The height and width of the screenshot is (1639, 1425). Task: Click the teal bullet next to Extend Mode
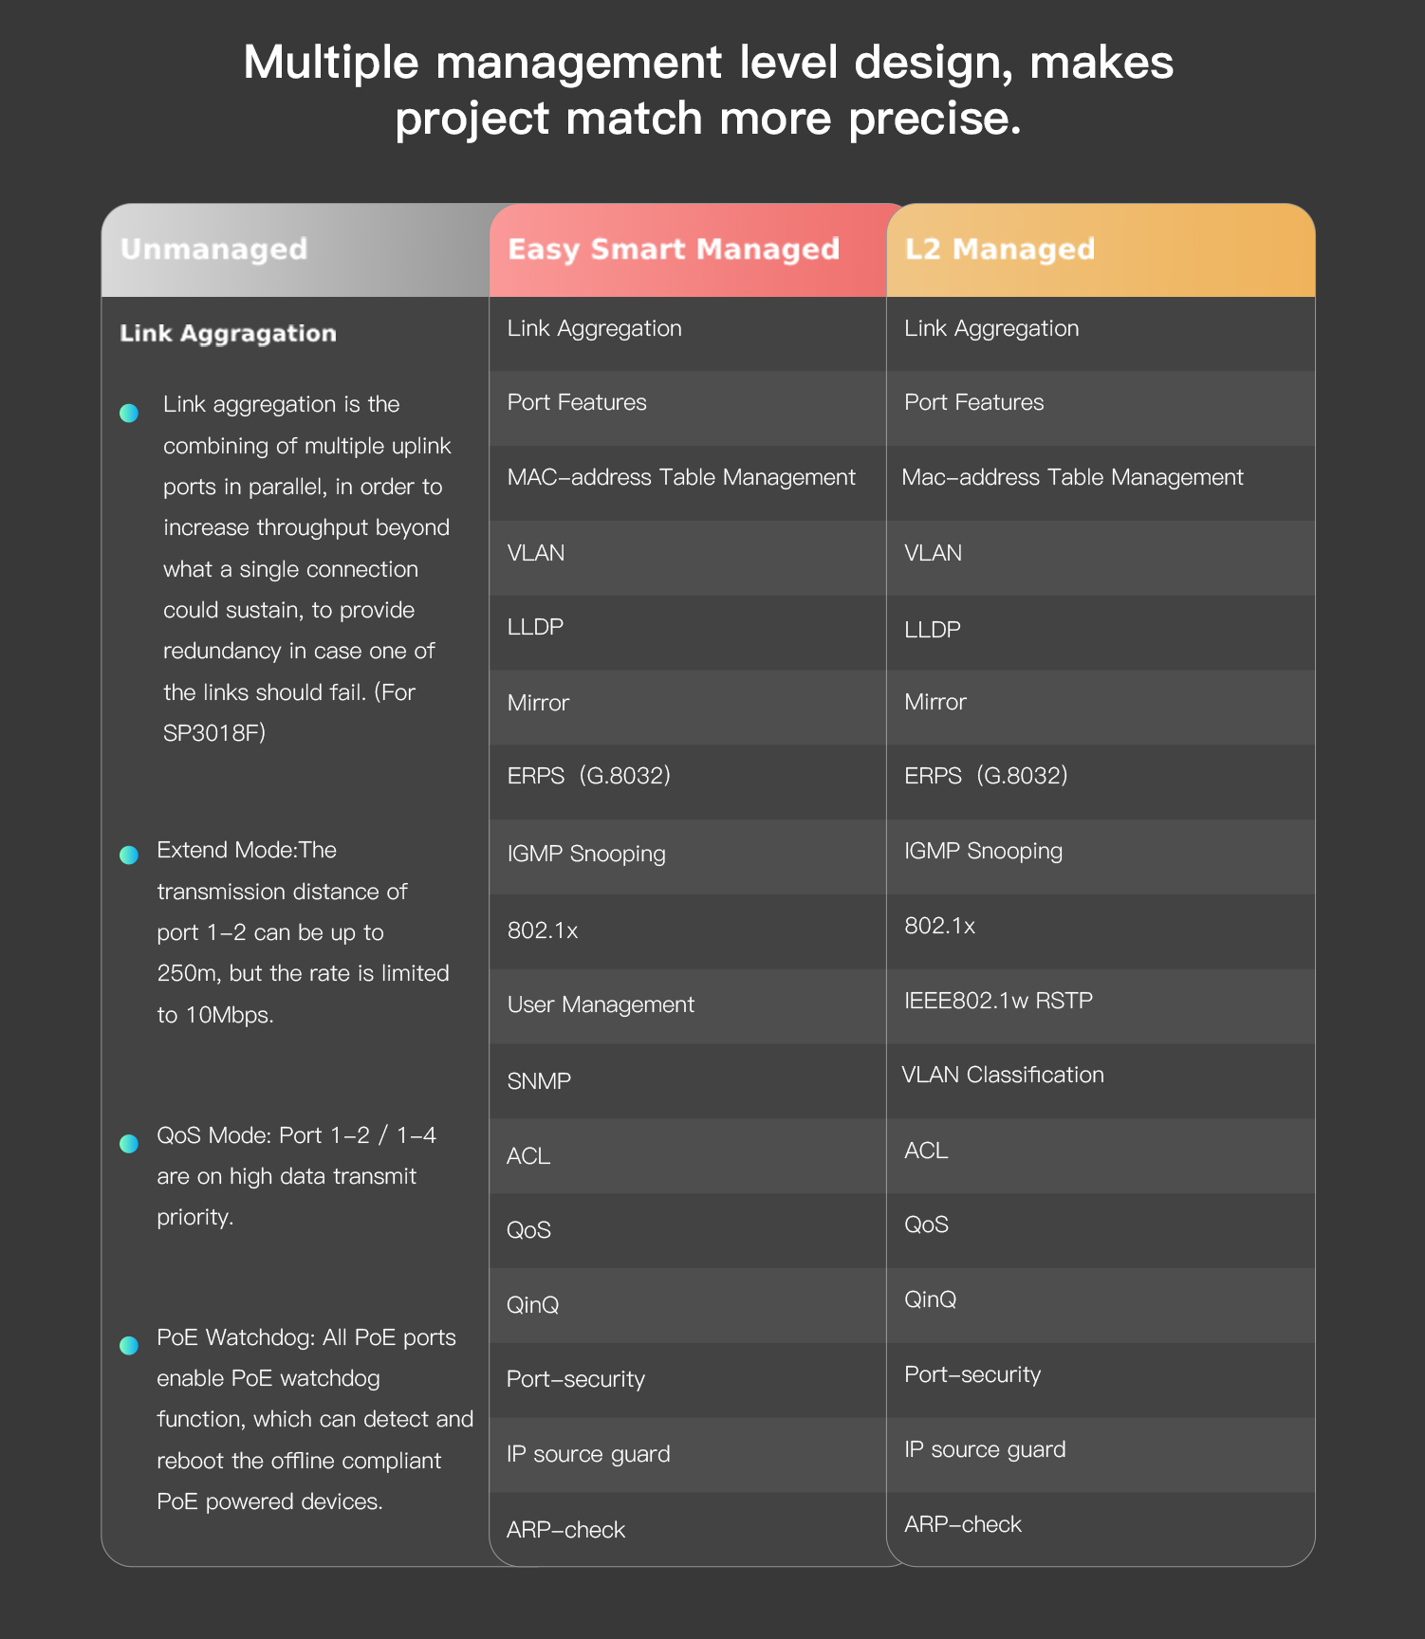coord(129,856)
